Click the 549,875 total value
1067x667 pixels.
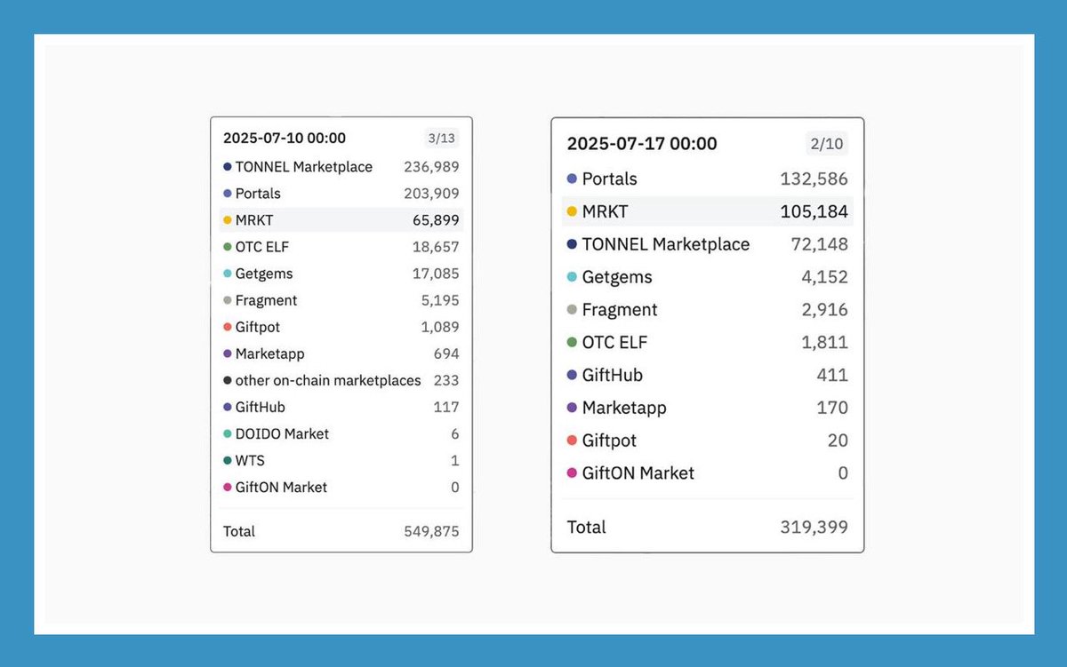432,531
